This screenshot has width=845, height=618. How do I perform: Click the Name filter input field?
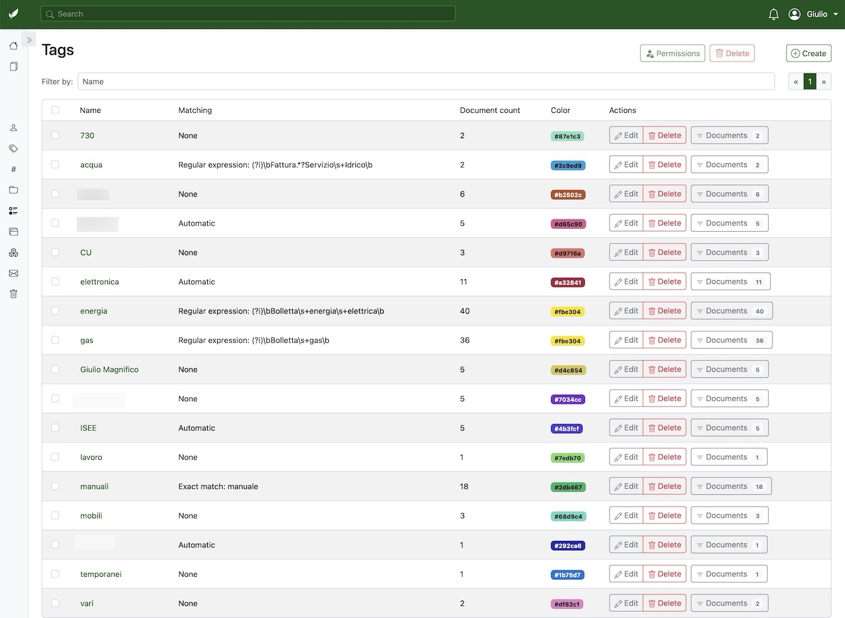point(426,81)
